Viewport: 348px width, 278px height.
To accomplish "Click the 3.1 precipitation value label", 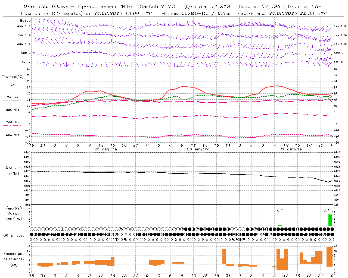I will [x=326, y=210].
